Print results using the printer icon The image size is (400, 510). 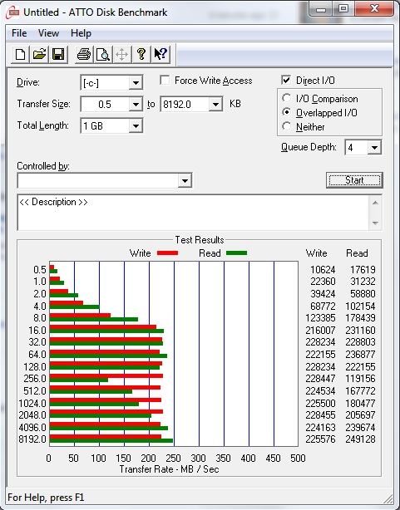coord(84,54)
